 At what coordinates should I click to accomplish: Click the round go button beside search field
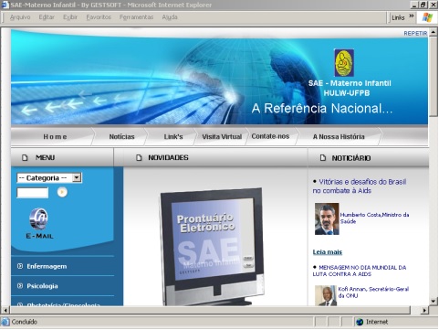(62, 192)
